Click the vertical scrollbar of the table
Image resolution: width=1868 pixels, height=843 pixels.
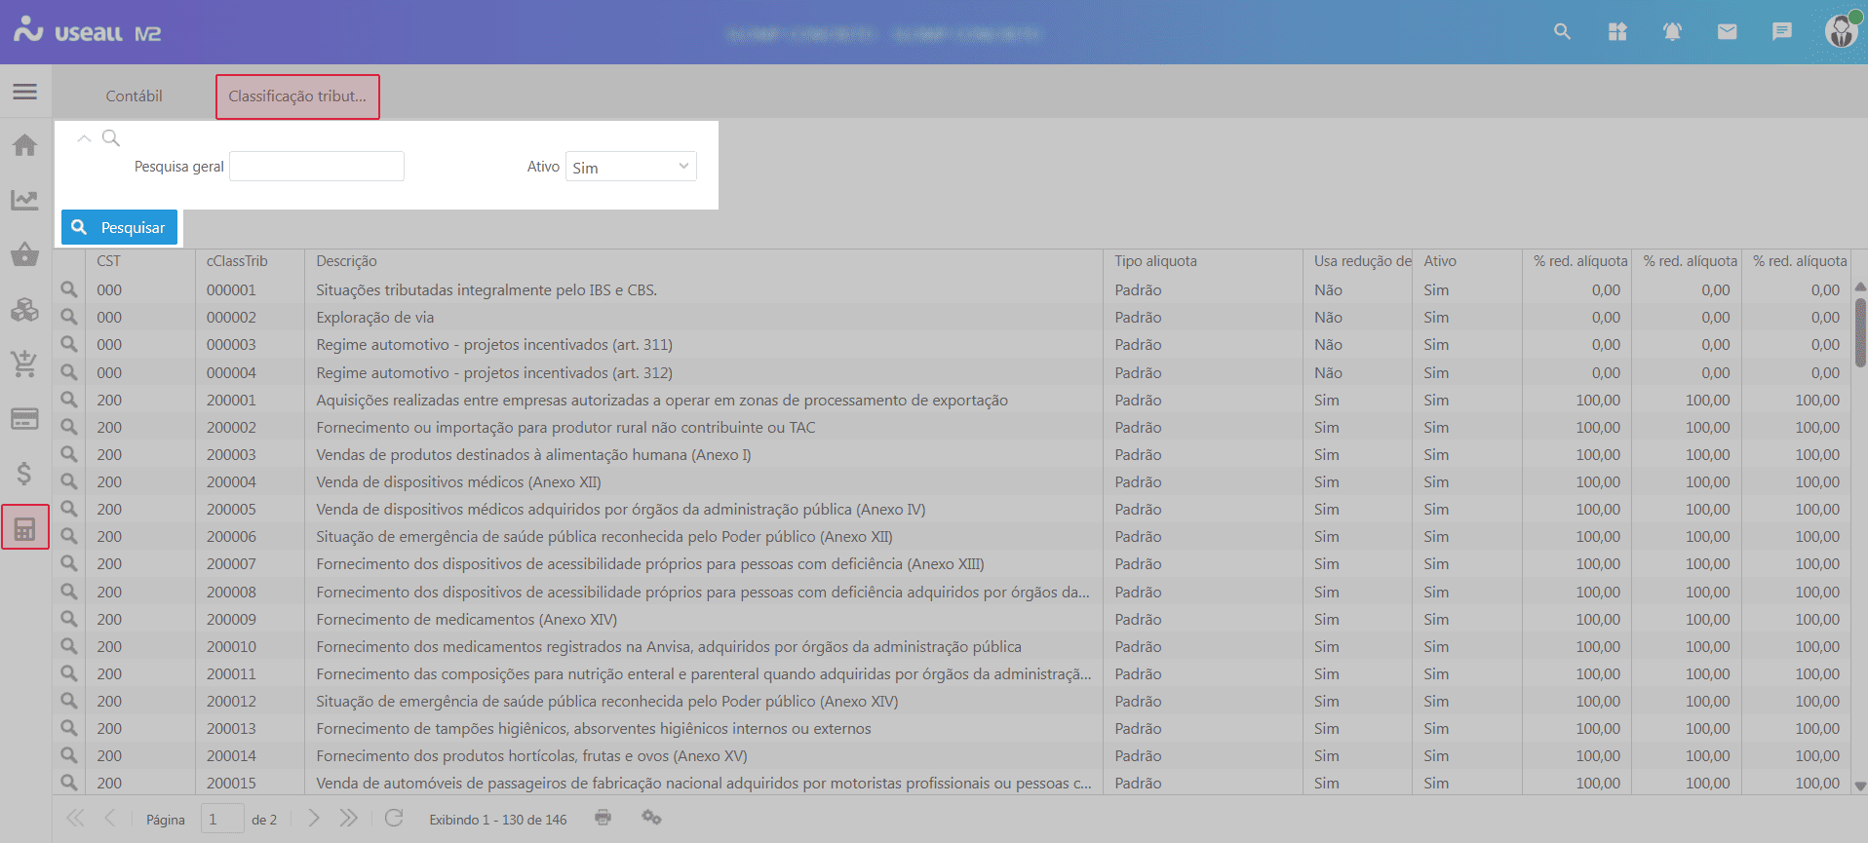tap(1860, 331)
